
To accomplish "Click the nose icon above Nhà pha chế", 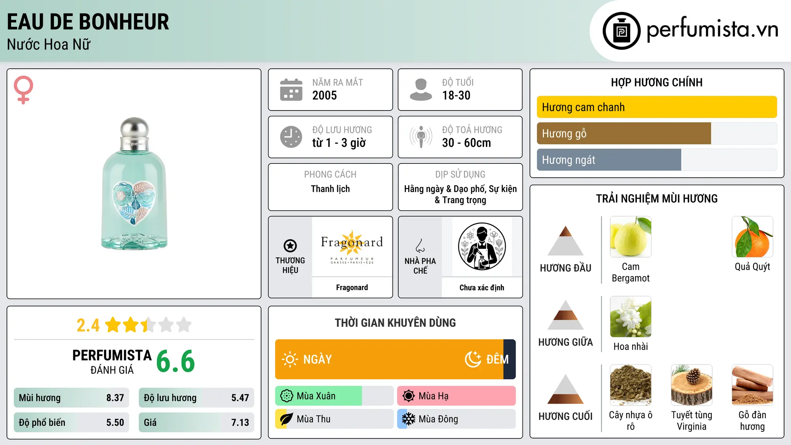I will (420, 246).
